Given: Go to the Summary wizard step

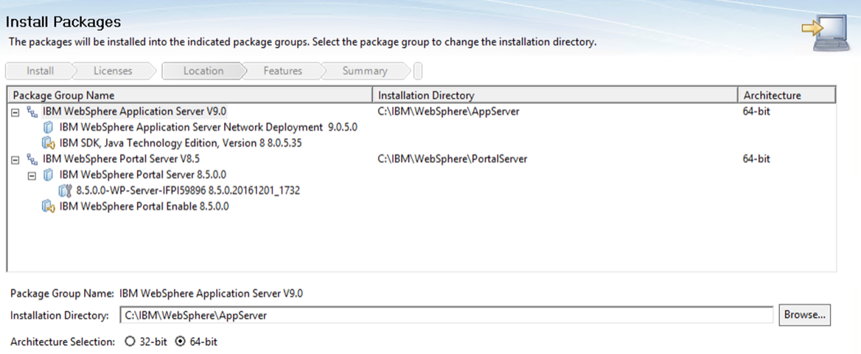Looking at the screenshot, I should tap(364, 72).
